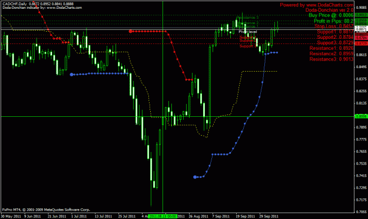Click the green 2011.08.15 00:00 crosshair date tag
368x219 pixels.
[163, 217]
